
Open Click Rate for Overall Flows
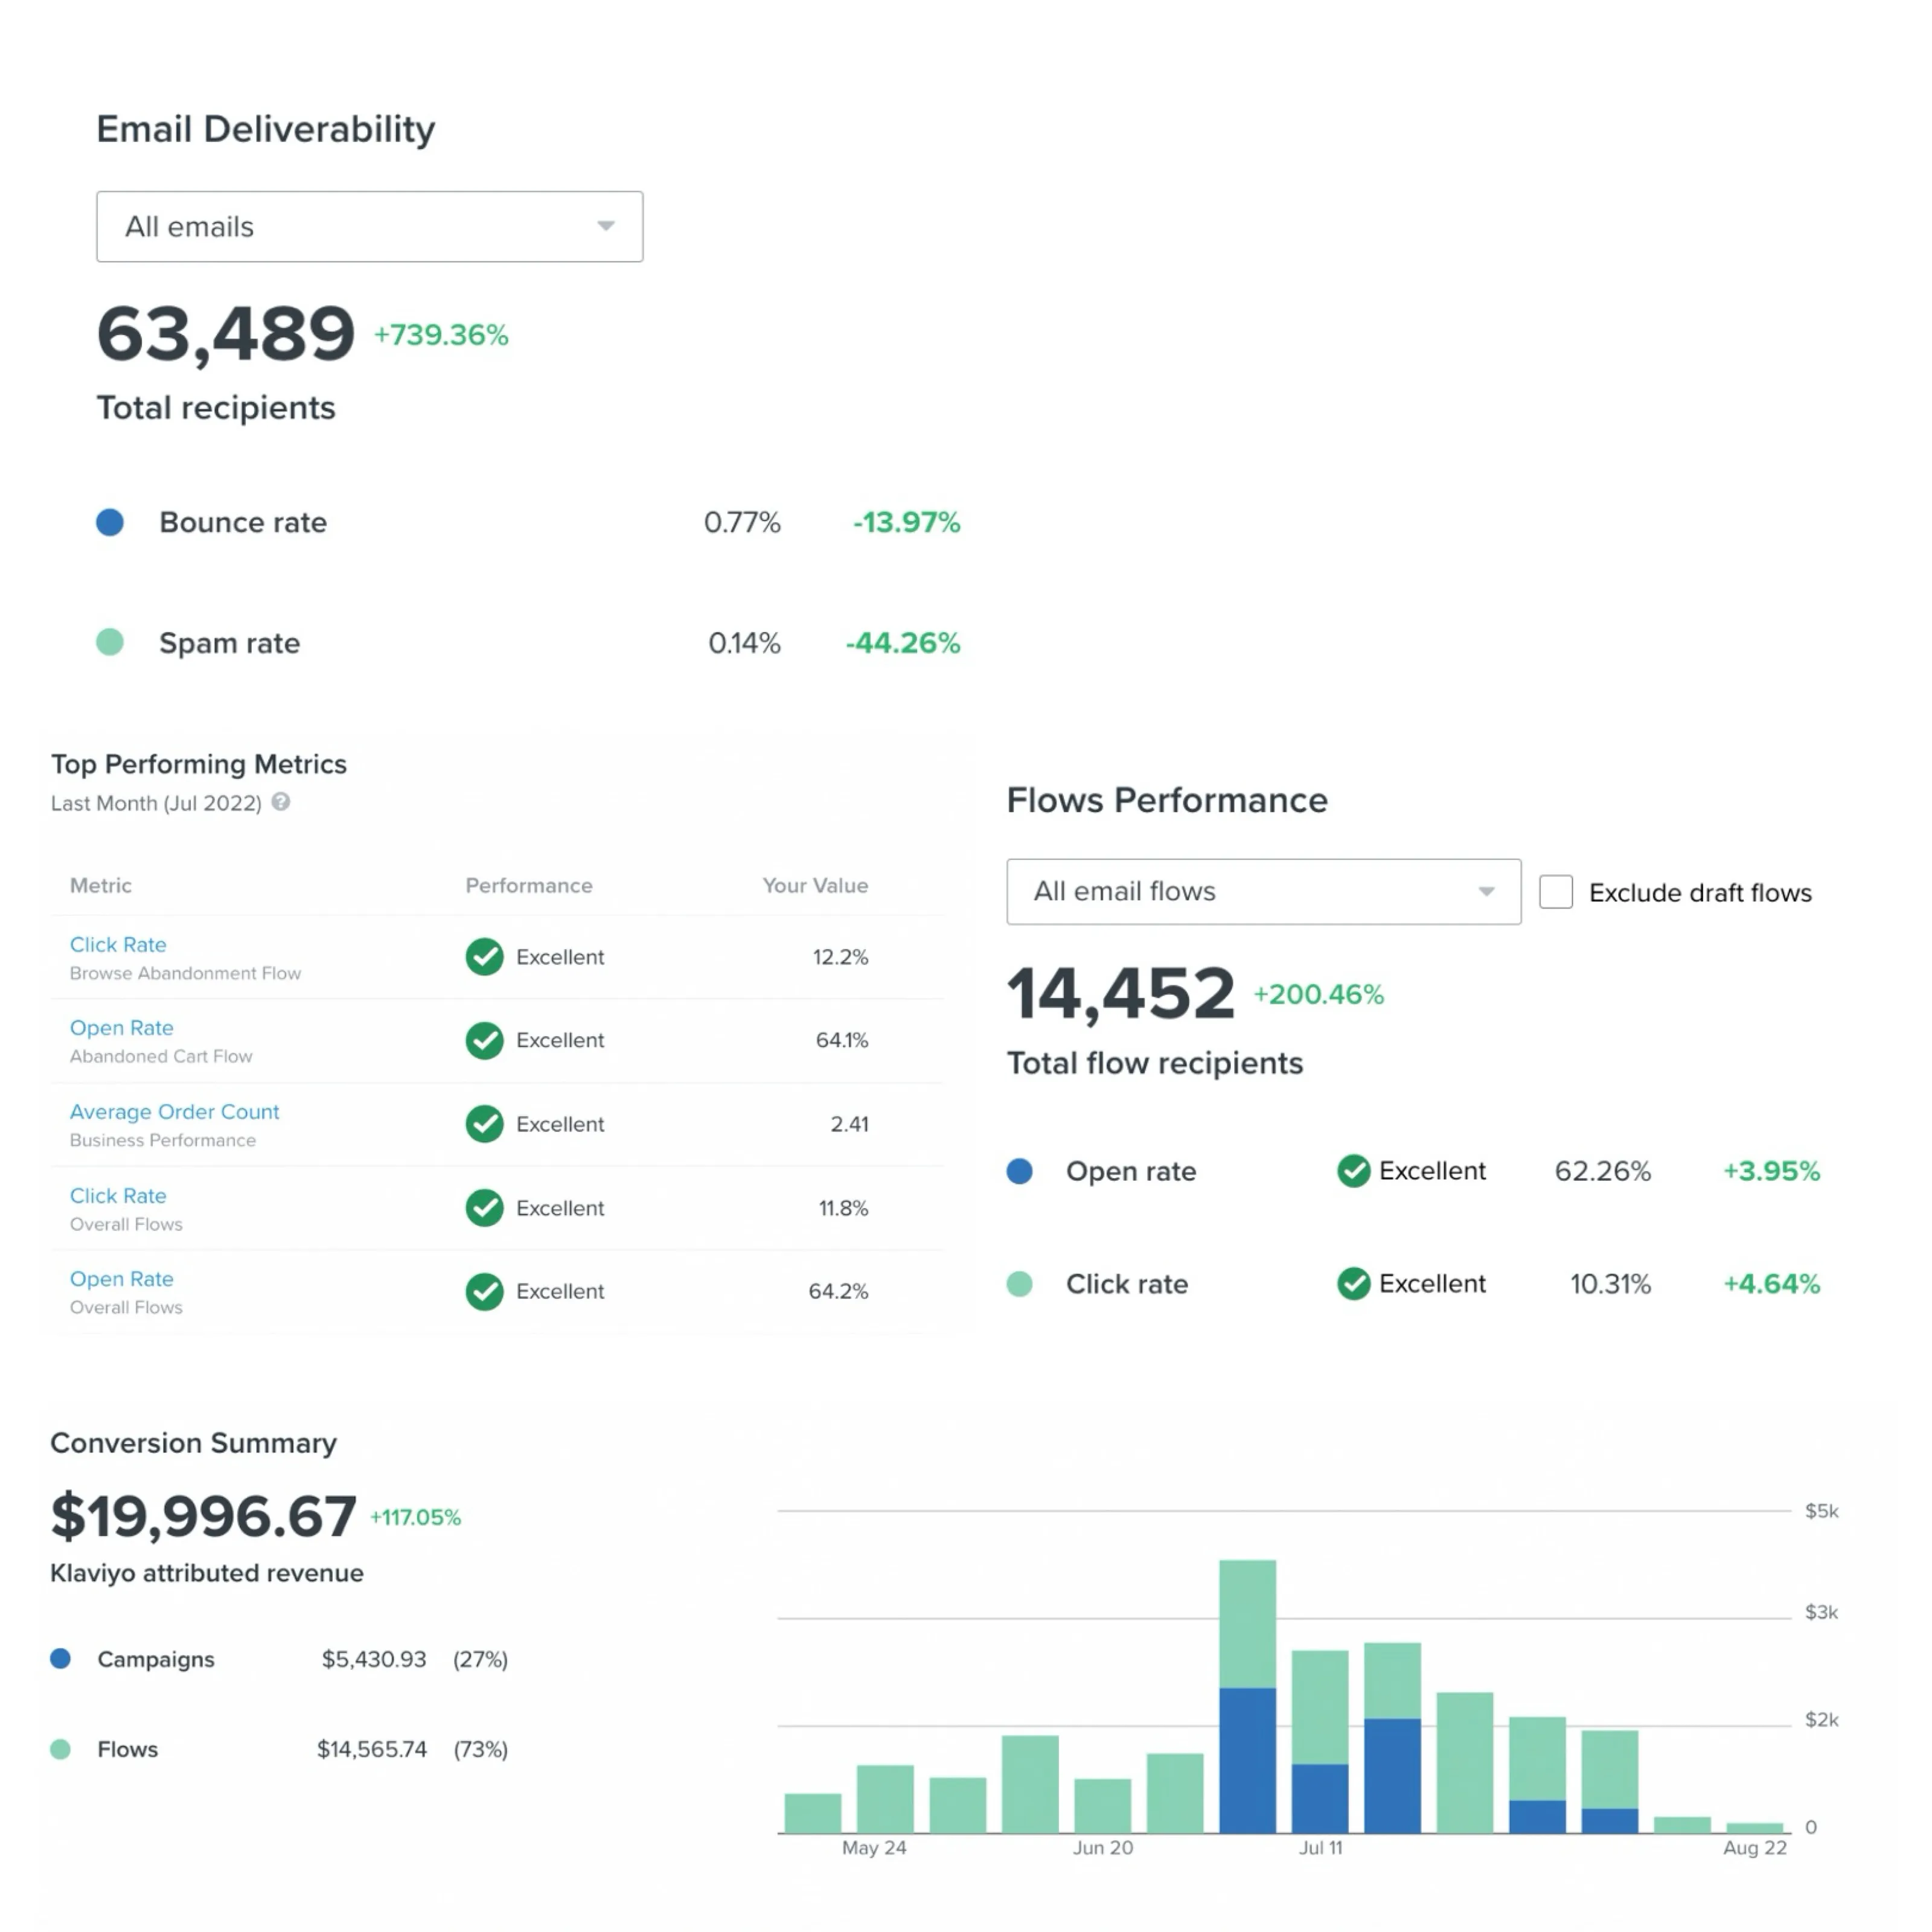[x=118, y=1196]
